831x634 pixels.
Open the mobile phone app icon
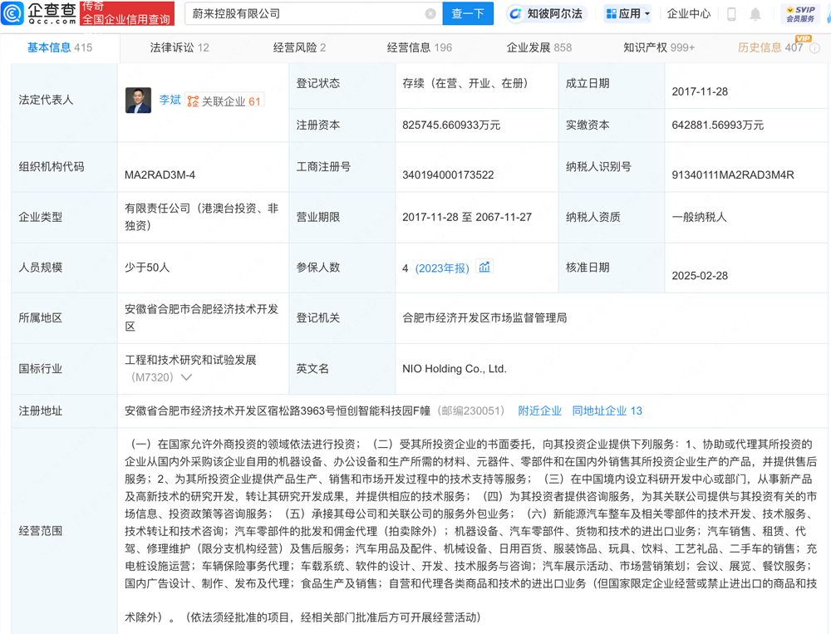[x=733, y=13]
